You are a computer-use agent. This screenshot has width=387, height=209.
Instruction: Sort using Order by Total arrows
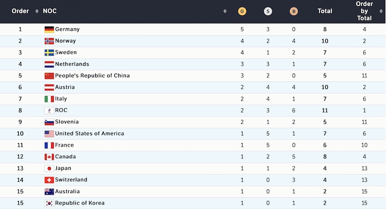[x=381, y=11]
